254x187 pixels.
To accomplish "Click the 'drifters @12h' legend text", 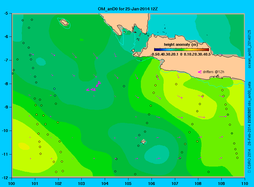I will 214,72.
